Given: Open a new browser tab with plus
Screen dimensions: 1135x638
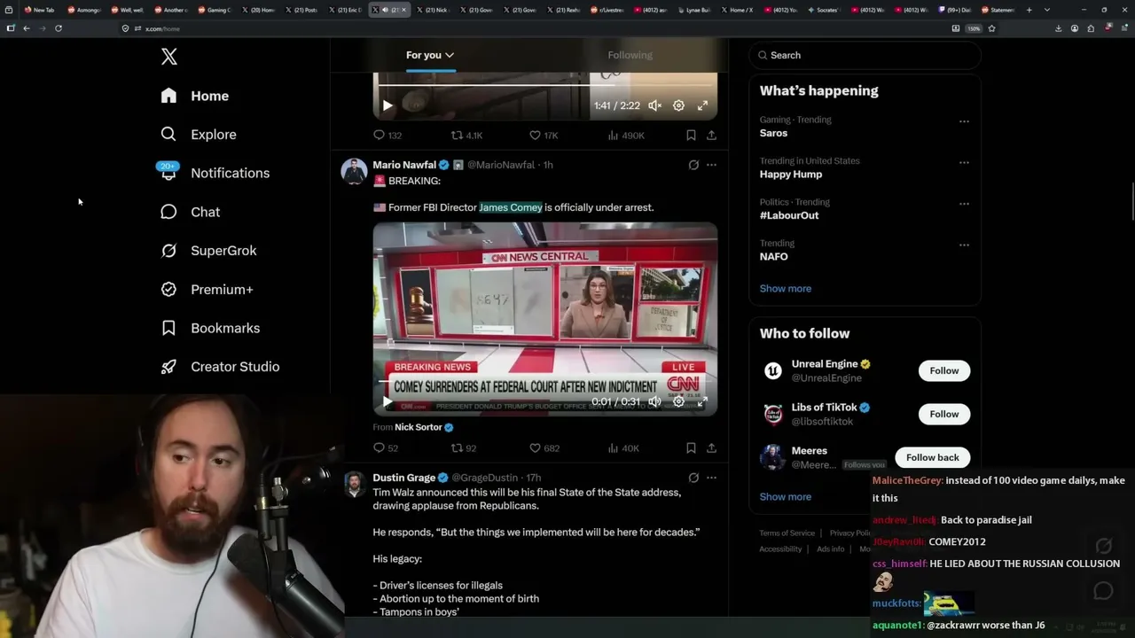Looking at the screenshot, I should 1029,10.
